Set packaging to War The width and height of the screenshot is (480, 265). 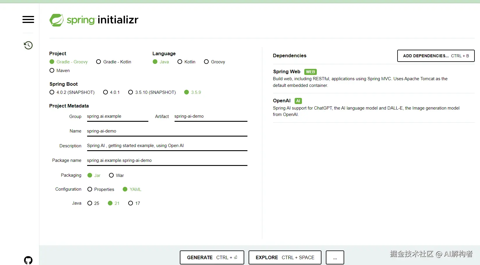tap(116, 176)
